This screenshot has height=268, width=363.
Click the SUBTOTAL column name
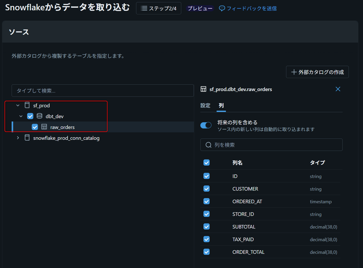(x=244, y=227)
